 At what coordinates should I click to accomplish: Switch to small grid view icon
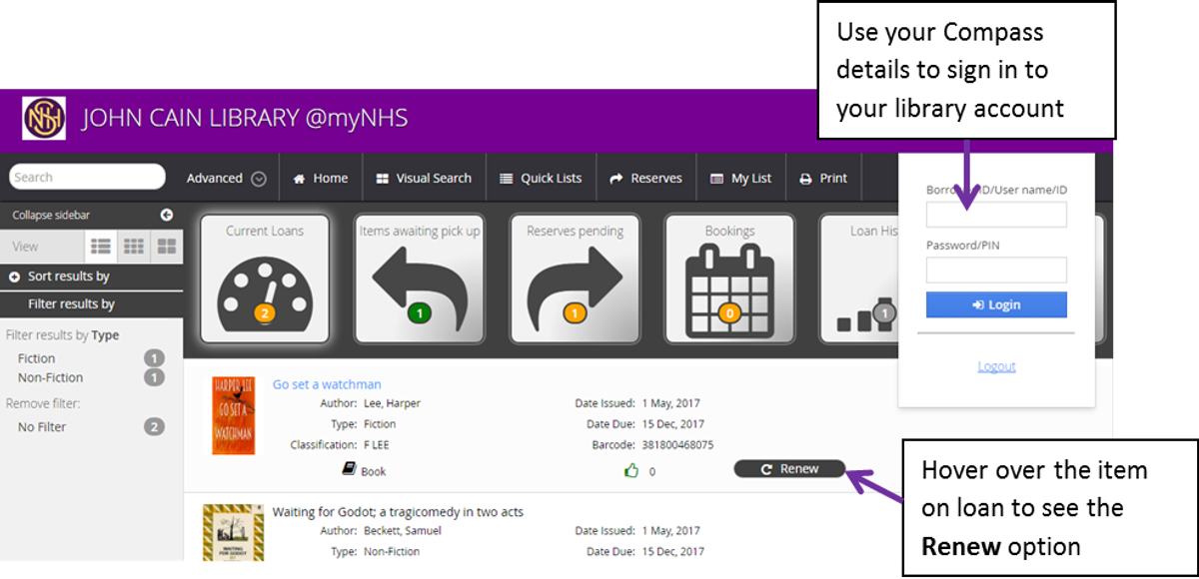click(x=134, y=246)
